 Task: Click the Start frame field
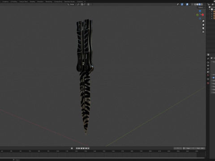pyautogui.click(x=190, y=148)
